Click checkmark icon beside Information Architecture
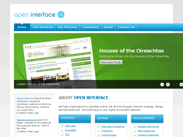The height and width of the screenshot is (137, 183). 98,127
